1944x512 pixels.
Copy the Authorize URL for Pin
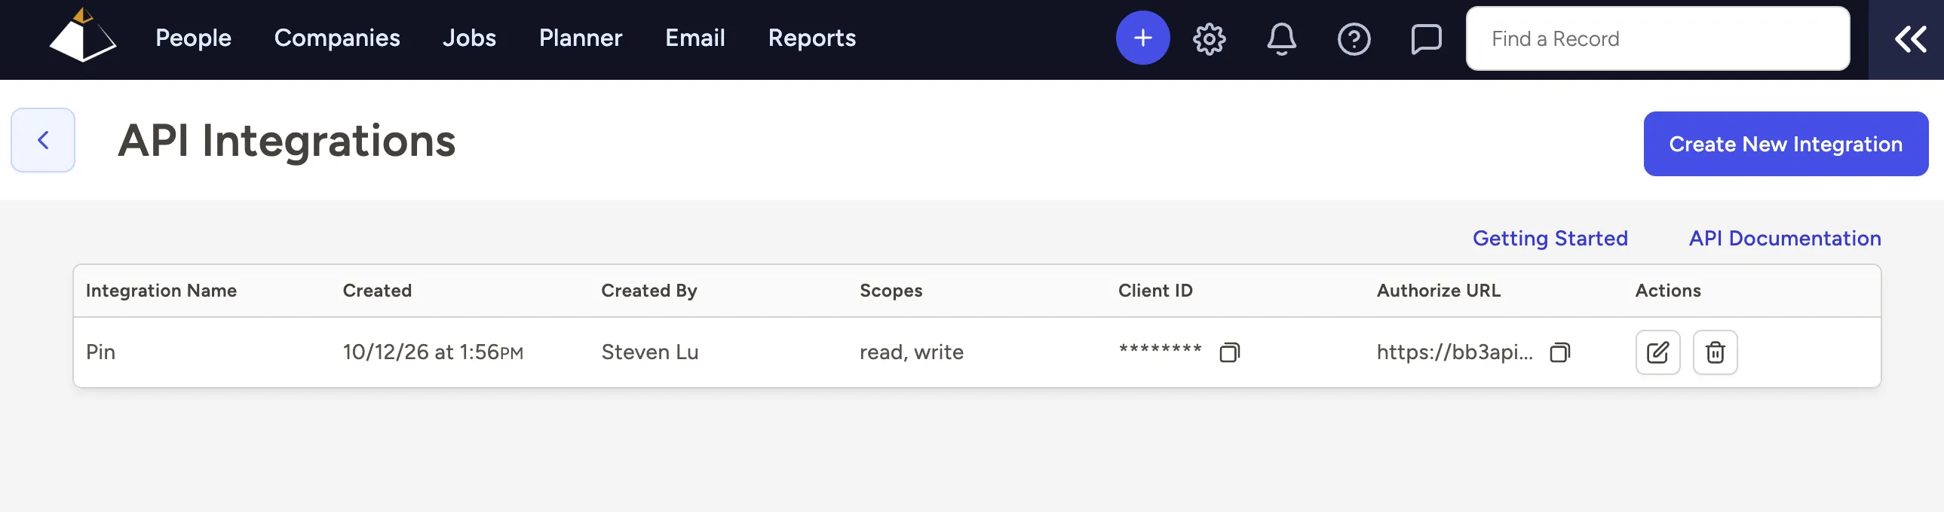tap(1560, 352)
